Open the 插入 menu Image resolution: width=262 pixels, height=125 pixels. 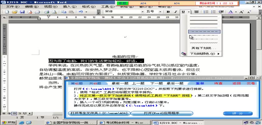click(x=70, y=7)
